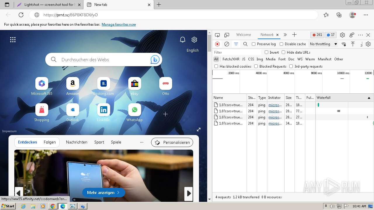Expand more DevTools tabs chevron
The height and width of the screenshot is (210, 374).
tap(285, 35)
